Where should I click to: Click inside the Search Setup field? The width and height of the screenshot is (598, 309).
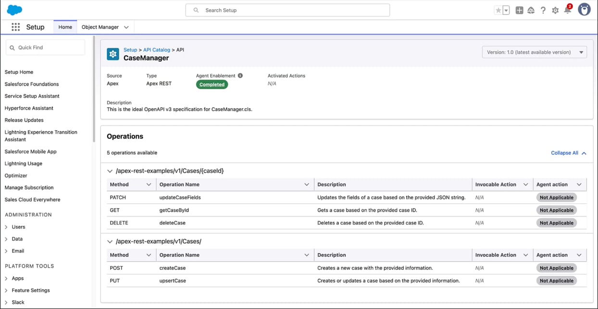click(287, 10)
